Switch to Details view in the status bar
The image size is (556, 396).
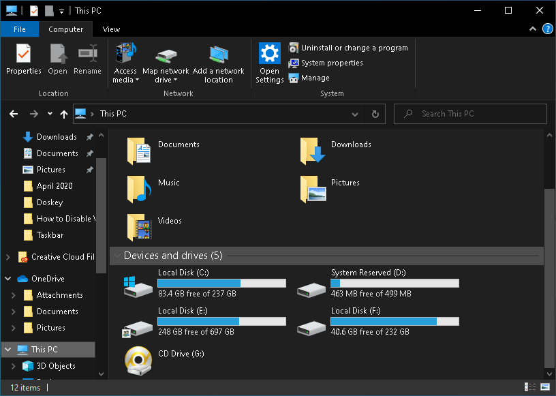pyautogui.click(x=529, y=387)
